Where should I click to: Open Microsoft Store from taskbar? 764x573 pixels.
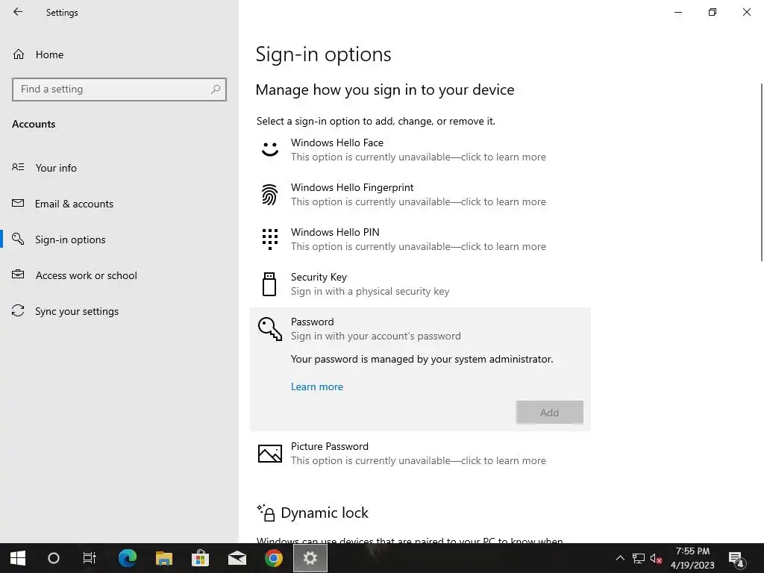click(200, 558)
